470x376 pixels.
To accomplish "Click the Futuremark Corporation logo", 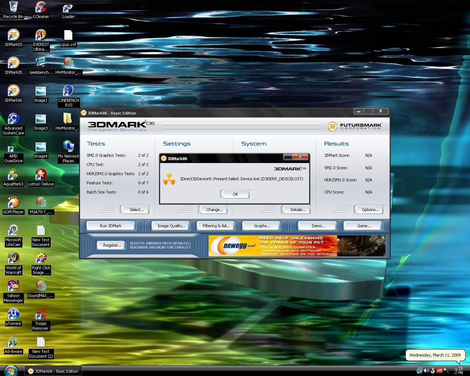I will 355,126.
